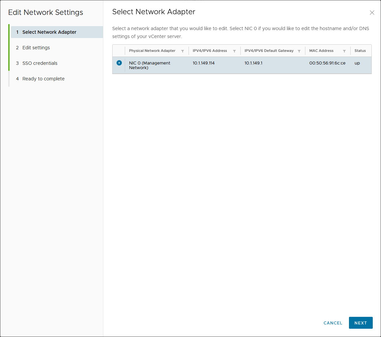
Task: Cancel the network settings wizard
Action: [333, 323]
